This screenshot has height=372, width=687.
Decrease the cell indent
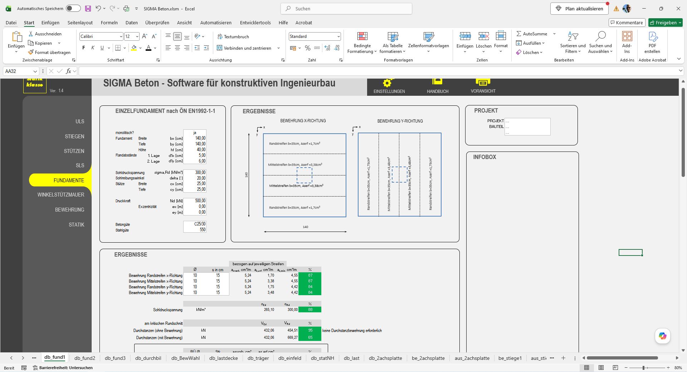[x=197, y=48]
